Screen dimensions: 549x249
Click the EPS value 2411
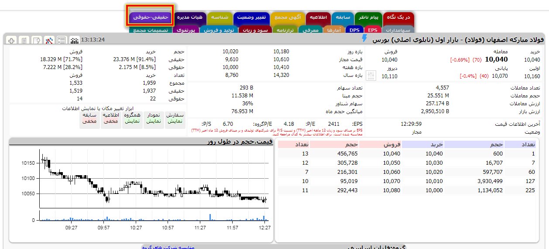333,124
